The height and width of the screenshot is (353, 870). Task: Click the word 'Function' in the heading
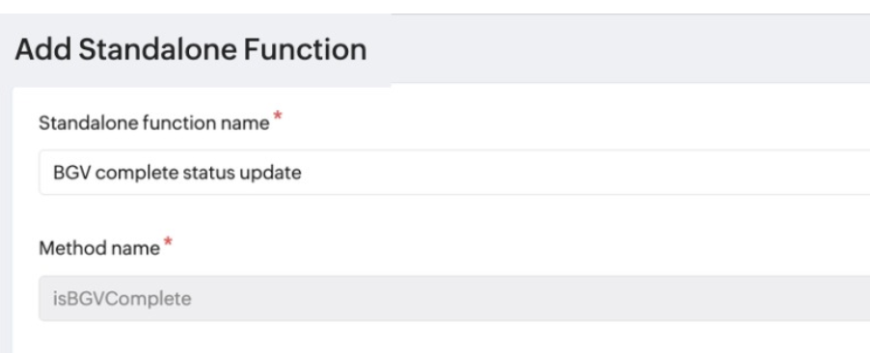[305, 49]
